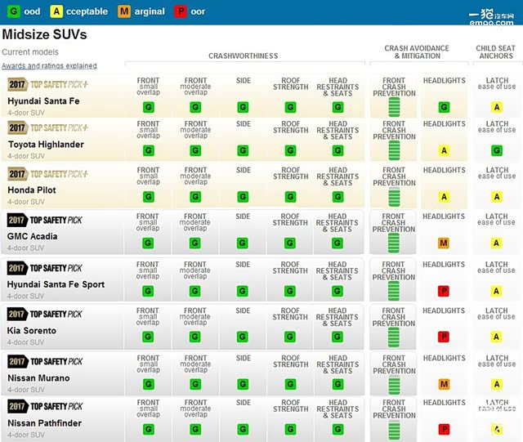Click the 'CHILD SEAT ANCHORS' header
This screenshot has width=523, height=442.
coord(496,52)
